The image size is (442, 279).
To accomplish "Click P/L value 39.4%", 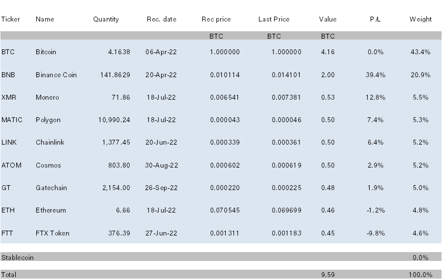I will click(375, 75).
